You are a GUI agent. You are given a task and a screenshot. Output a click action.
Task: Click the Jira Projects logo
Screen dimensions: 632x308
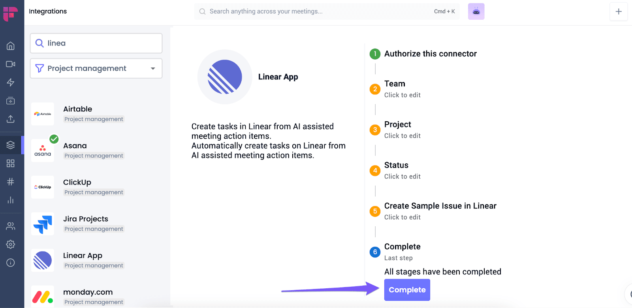click(43, 224)
